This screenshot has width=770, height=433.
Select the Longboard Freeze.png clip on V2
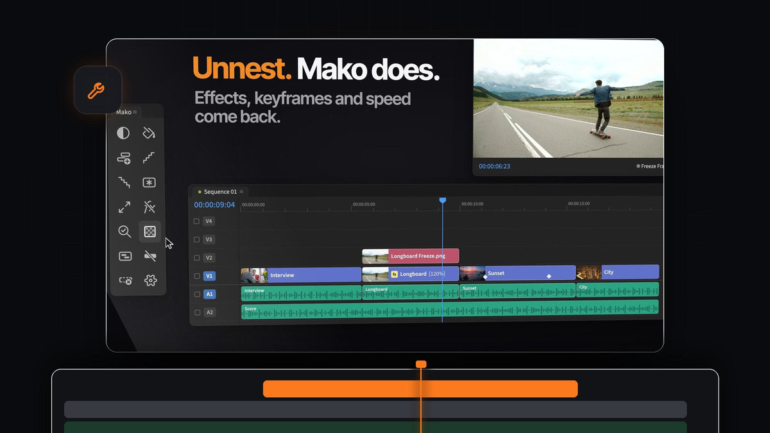coord(411,256)
